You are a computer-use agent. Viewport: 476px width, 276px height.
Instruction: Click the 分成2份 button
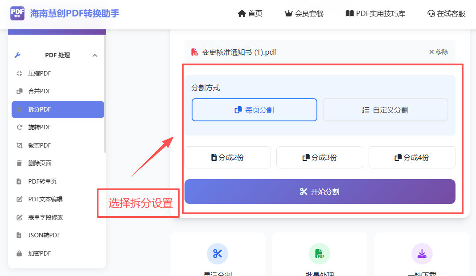pos(228,157)
